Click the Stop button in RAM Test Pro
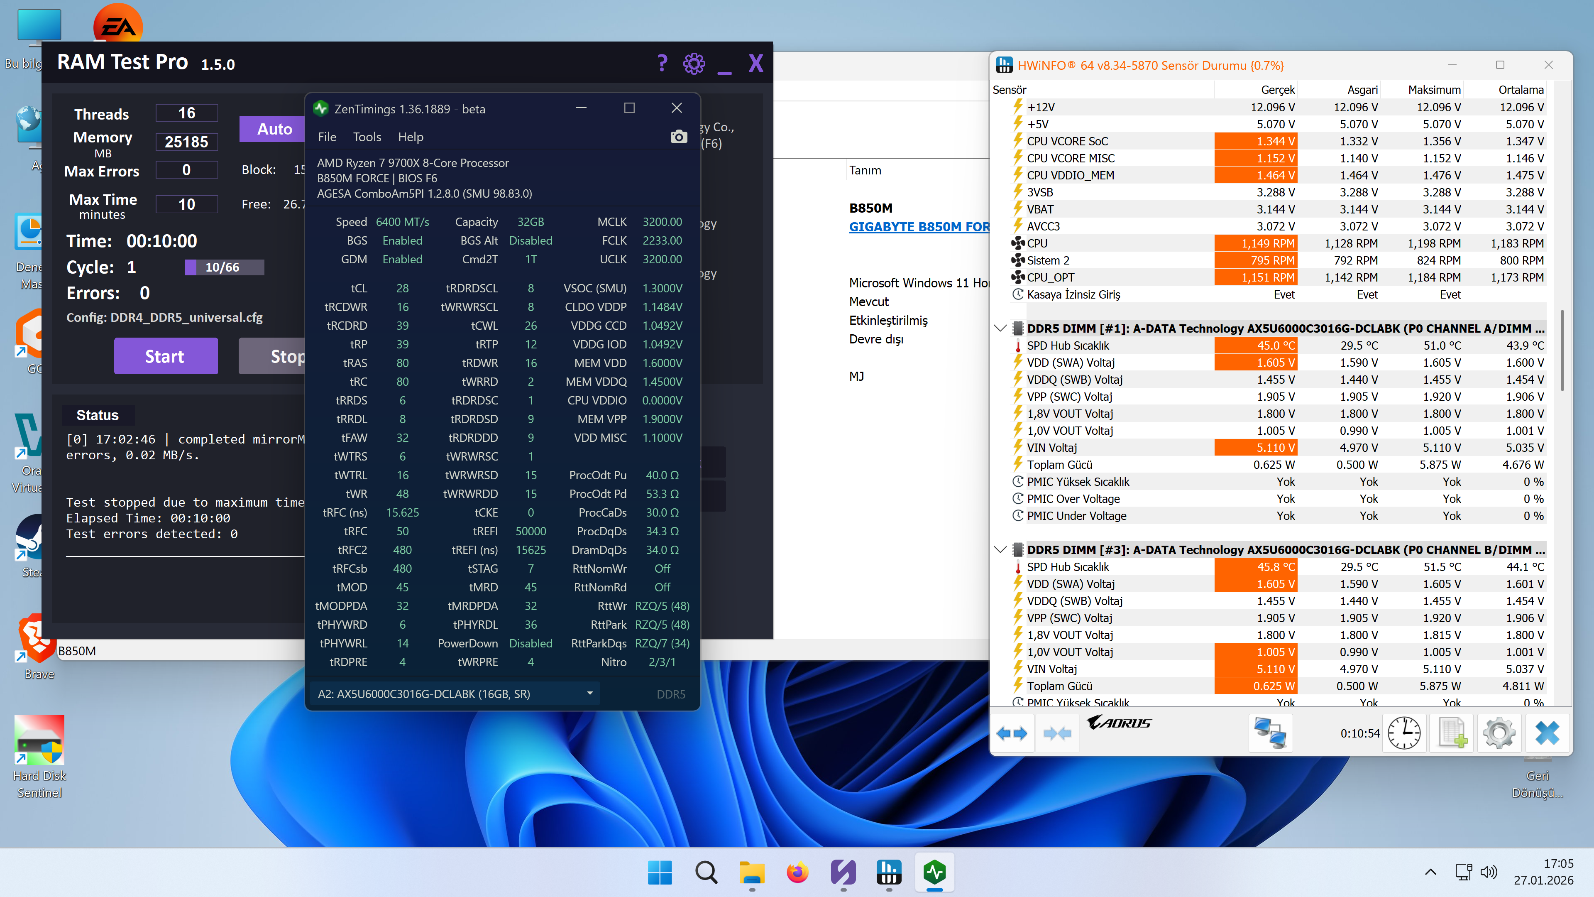 coord(271,356)
